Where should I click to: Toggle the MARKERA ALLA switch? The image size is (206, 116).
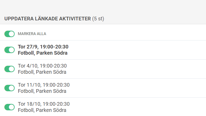click(10, 34)
